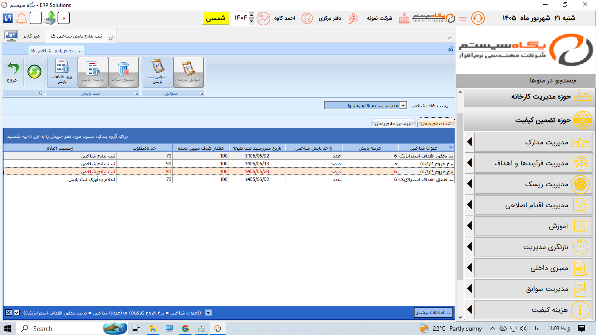Open ورود اطلاعات پایش data entry
The image size is (596, 335).
pyautogui.click(x=62, y=72)
